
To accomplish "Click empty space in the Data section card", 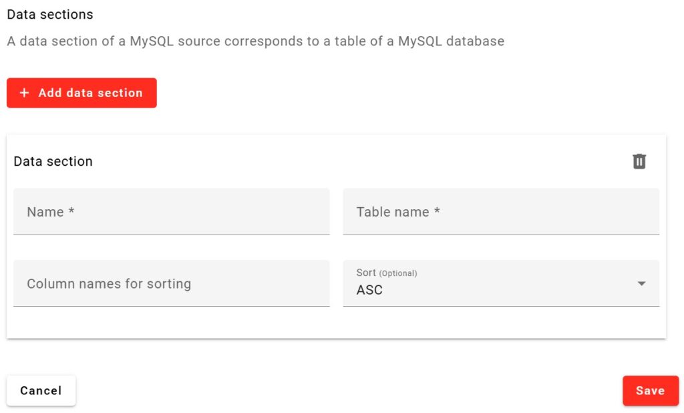I will 334,324.
